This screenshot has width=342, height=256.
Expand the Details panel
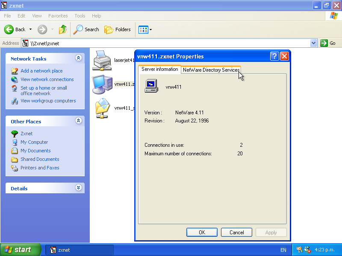coord(79,188)
